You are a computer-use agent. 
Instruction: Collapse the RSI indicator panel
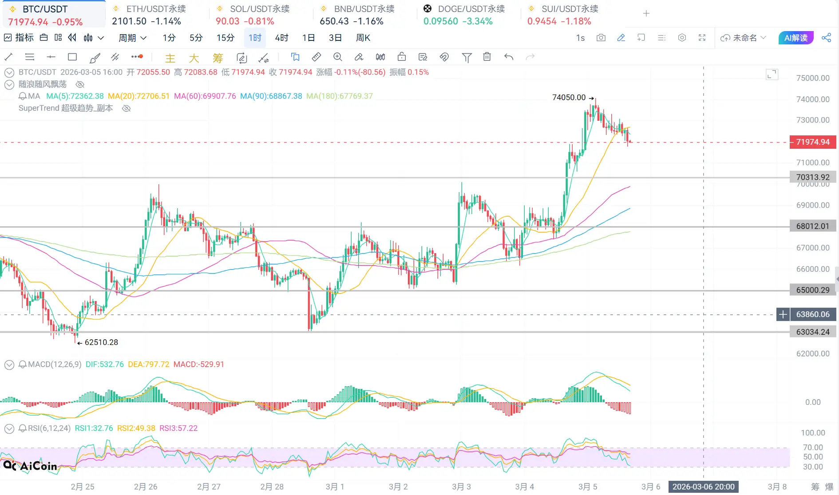click(x=9, y=428)
